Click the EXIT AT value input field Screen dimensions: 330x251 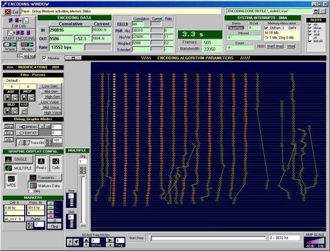[56, 132]
